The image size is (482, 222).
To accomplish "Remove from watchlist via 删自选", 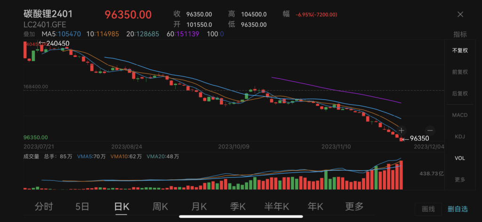I will click(458, 209).
